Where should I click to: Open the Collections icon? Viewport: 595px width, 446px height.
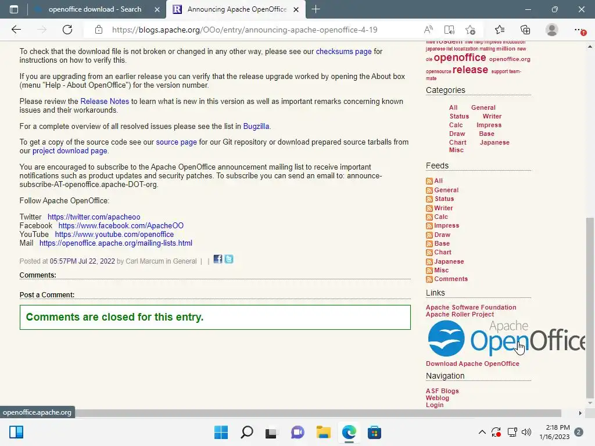(525, 30)
